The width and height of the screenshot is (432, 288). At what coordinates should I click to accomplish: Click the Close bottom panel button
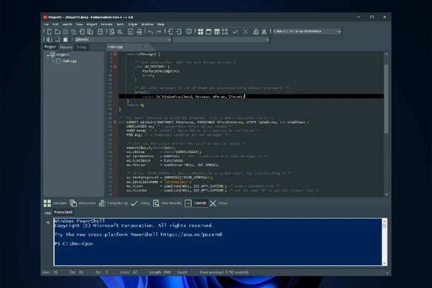(219, 203)
